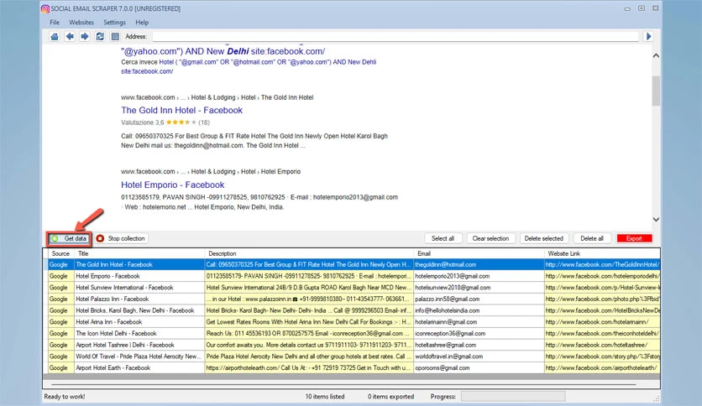This screenshot has width=702, height=406.
Task: Open Hotel Emporio - Facebook result link
Action: click(x=172, y=185)
